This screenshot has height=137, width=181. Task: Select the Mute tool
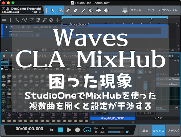(x=90, y=10)
